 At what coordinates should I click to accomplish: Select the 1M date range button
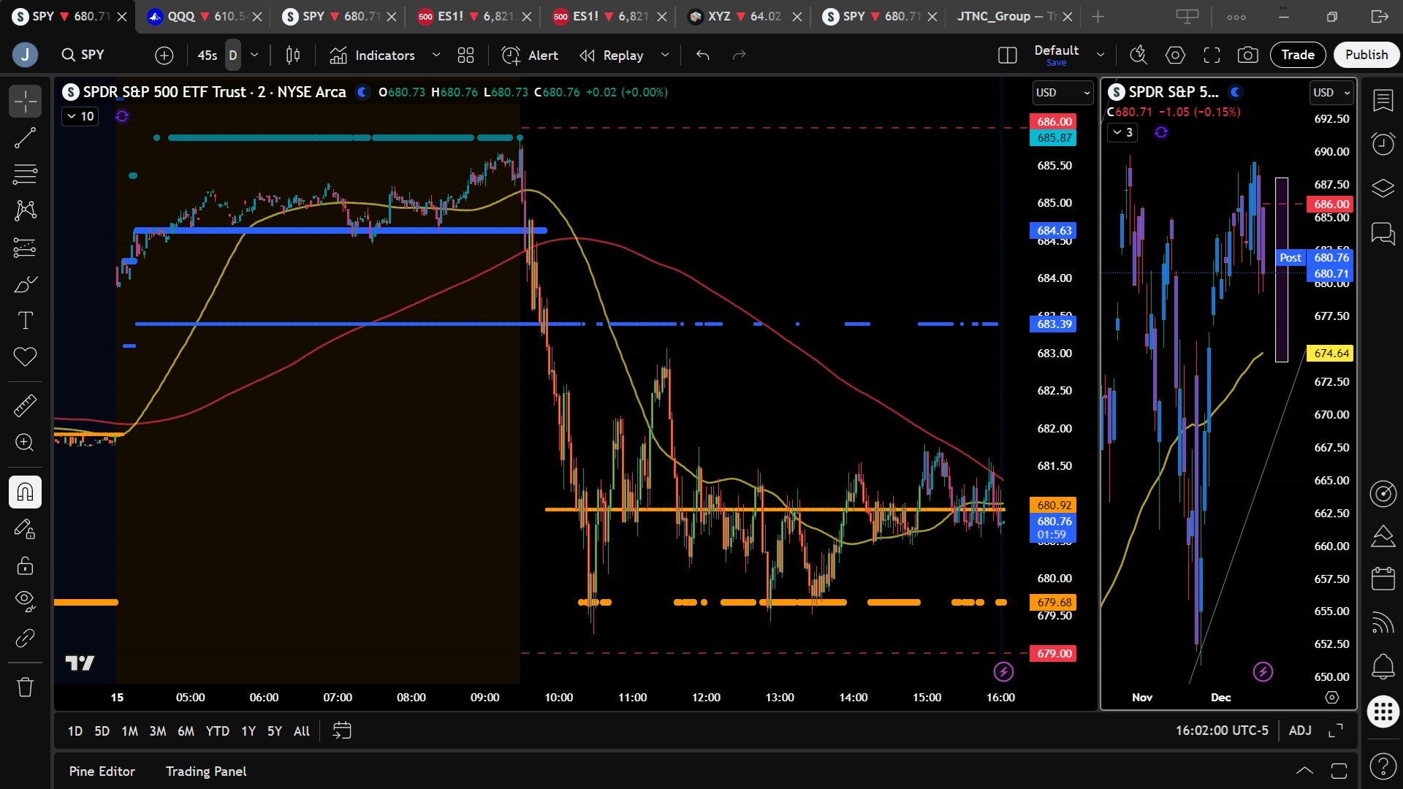129,731
